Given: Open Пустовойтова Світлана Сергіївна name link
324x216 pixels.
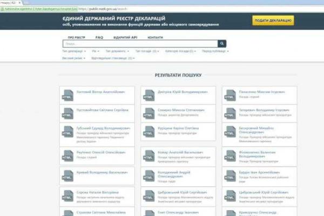Looking at the screenshot, I should (x=102, y=110).
